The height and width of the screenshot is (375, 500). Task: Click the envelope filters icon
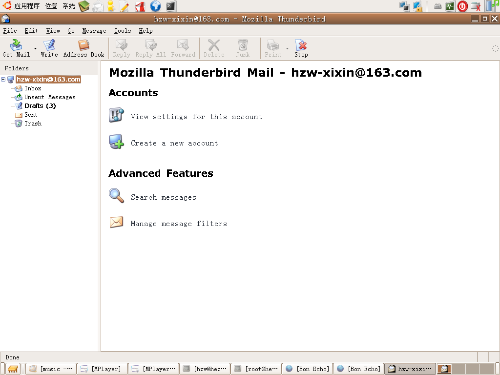(x=116, y=222)
